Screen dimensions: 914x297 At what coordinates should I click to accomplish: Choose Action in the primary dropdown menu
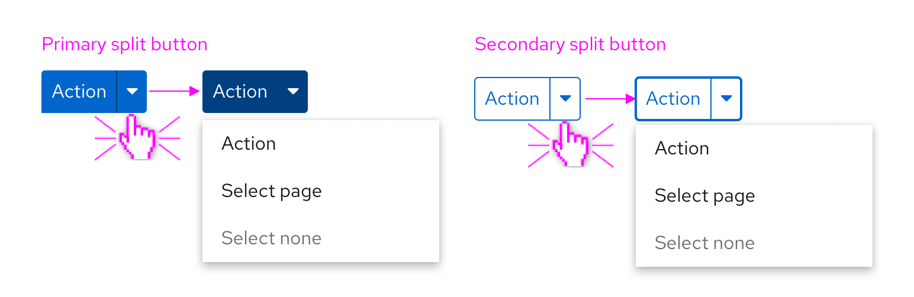click(249, 144)
